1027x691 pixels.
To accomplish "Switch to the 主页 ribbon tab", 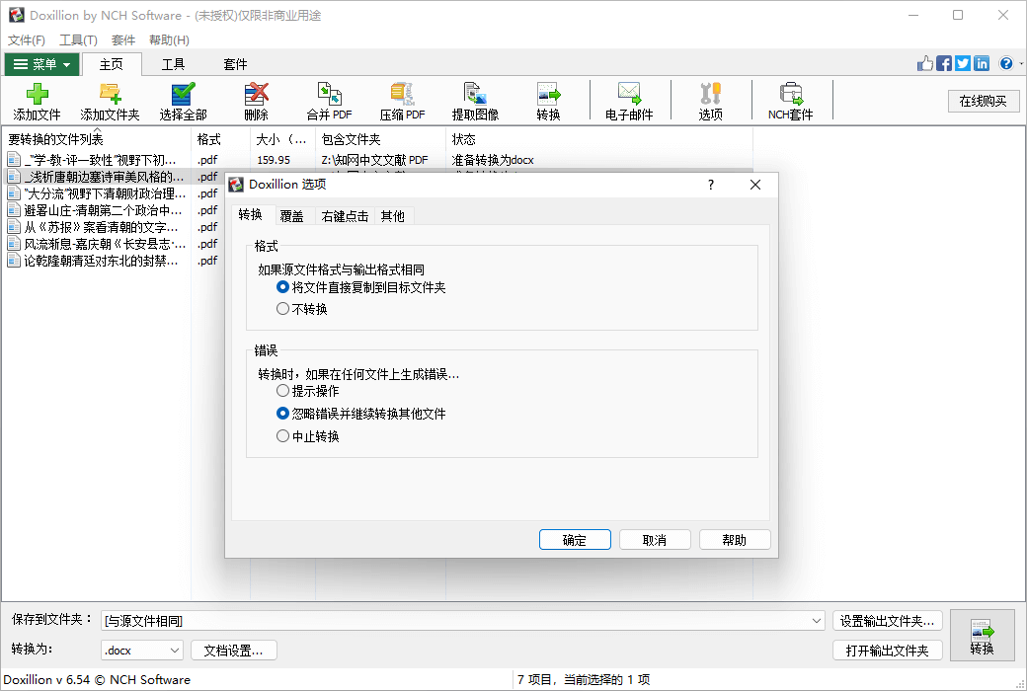I will [x=112, y=64].
